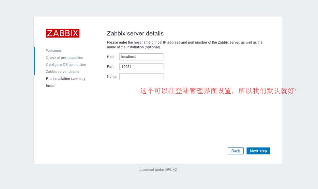Click the ZABBIX logo

coord(63,33)
